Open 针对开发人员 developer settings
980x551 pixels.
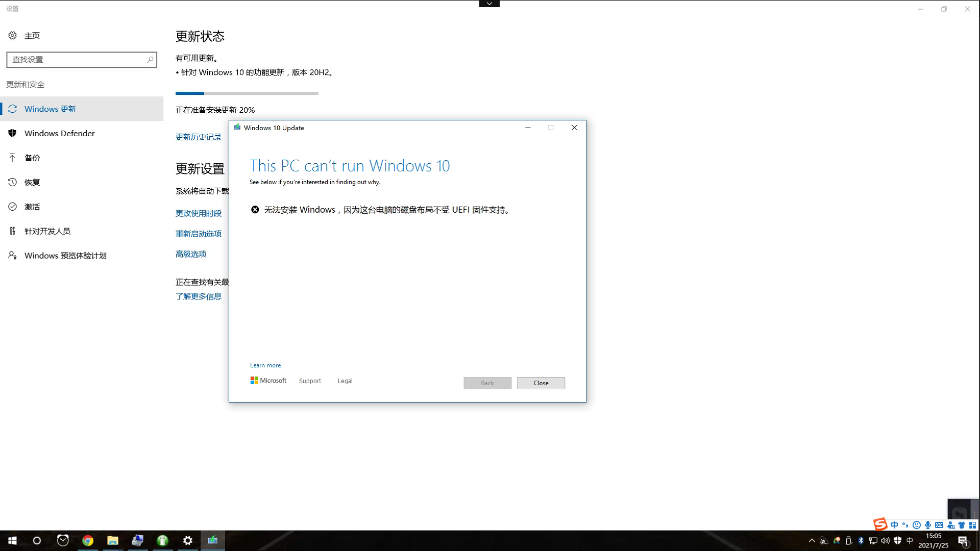[x=82, y=231]
